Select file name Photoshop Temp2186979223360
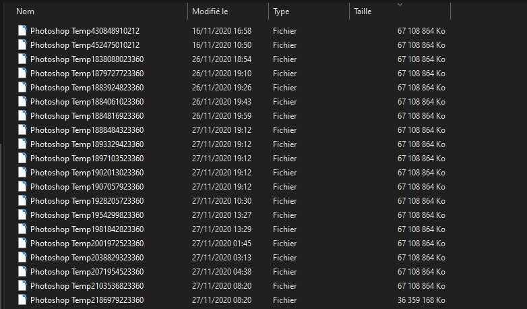 click(x=87, y=300)
